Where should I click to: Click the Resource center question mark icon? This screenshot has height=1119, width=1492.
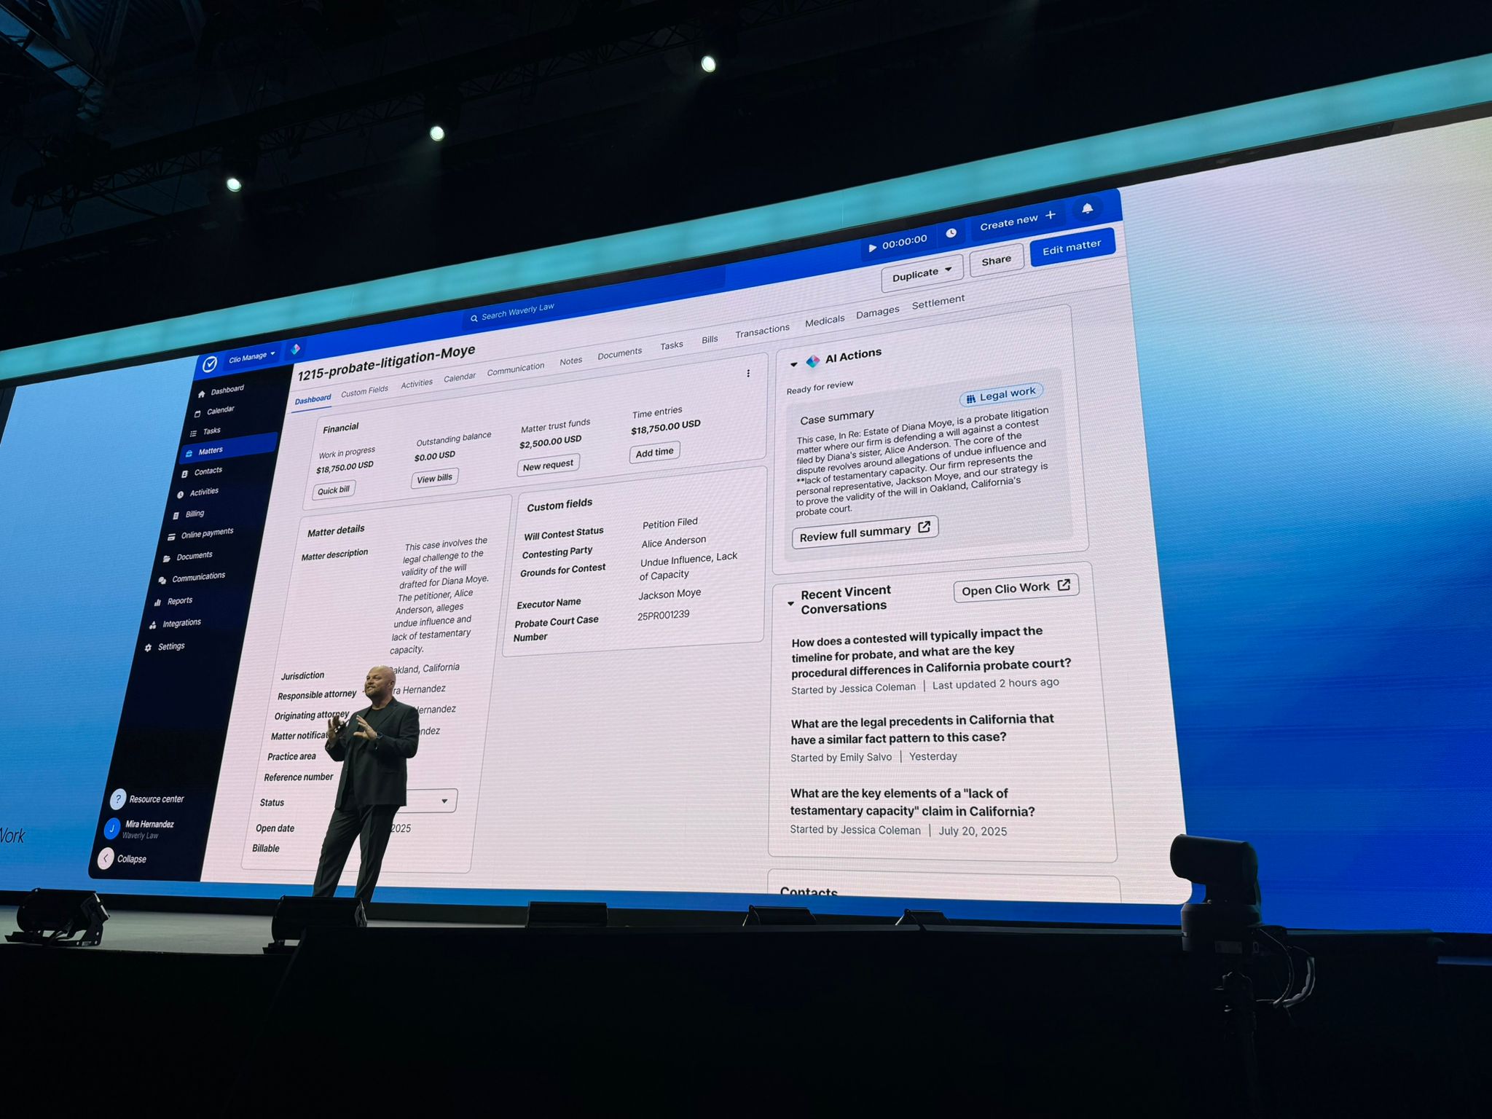tap(118, 799)
